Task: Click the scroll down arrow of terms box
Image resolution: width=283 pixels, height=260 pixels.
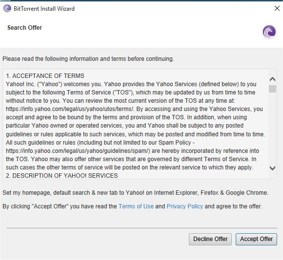Action: click(272, 168)
